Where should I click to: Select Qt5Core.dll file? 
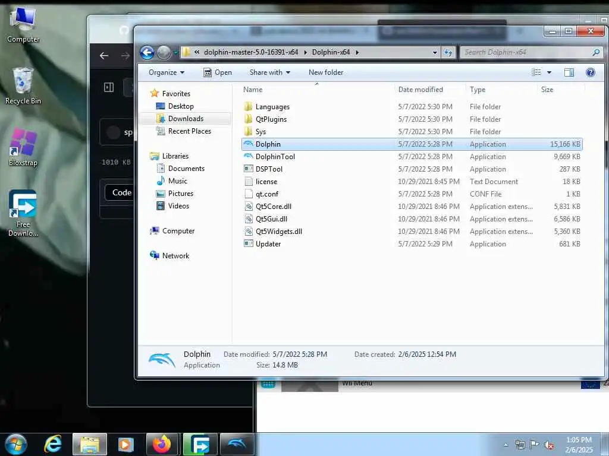click(x=273, y=206)
